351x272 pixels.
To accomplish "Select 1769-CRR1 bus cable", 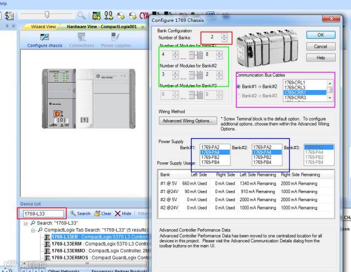I will [305, 93].
